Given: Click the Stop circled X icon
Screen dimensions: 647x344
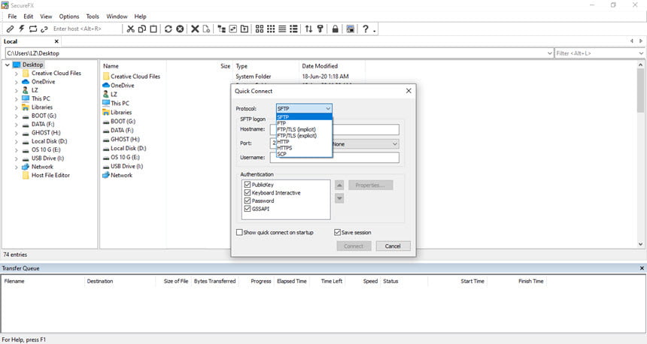Looking at the screenshot, I should (180, 29).
